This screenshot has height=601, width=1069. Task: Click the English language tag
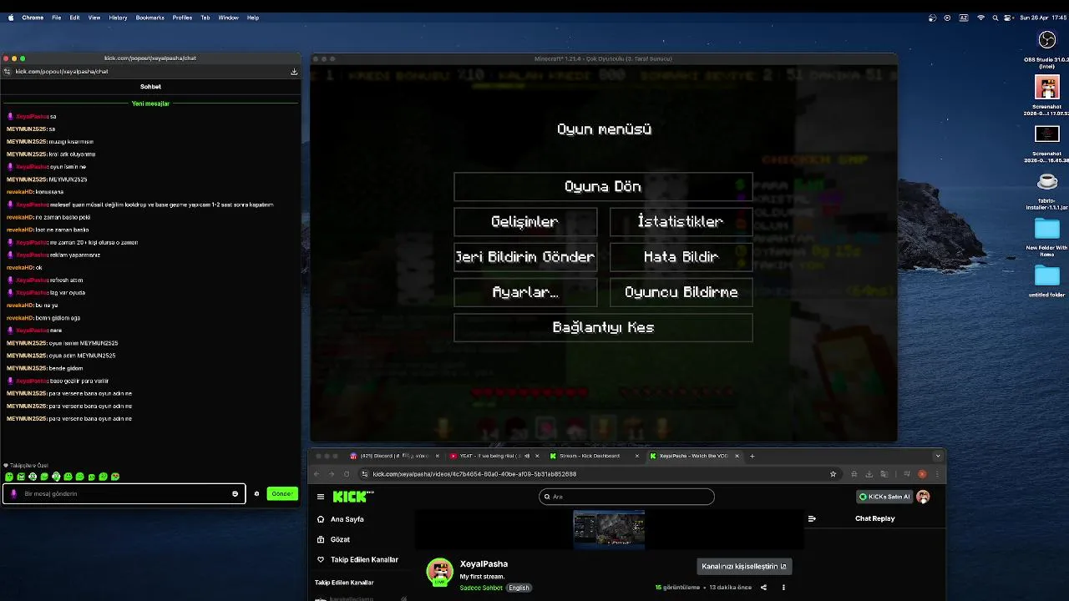tap(519, 588)
